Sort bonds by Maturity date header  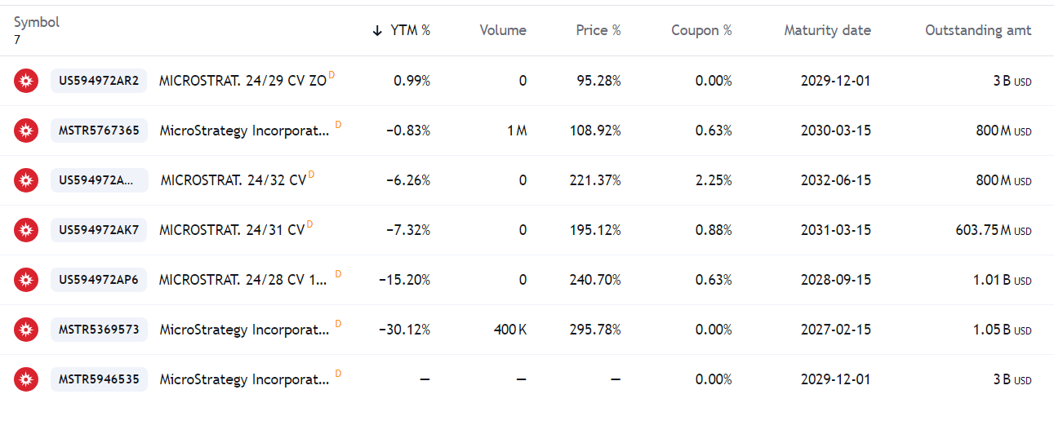pyautogui.click(x=827, y=30)
